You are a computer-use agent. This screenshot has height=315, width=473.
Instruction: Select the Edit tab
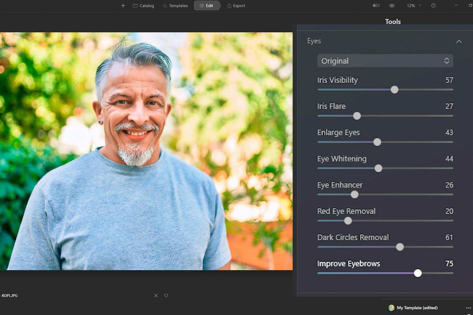207,6
